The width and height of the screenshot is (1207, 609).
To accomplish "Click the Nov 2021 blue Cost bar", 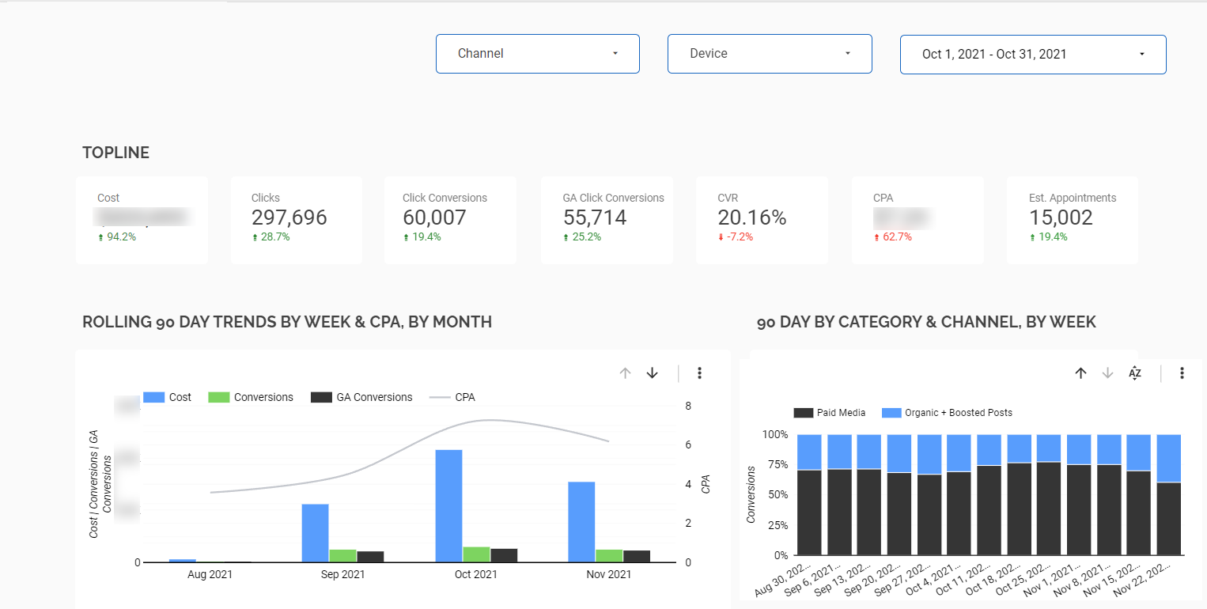I will (582, 522).
